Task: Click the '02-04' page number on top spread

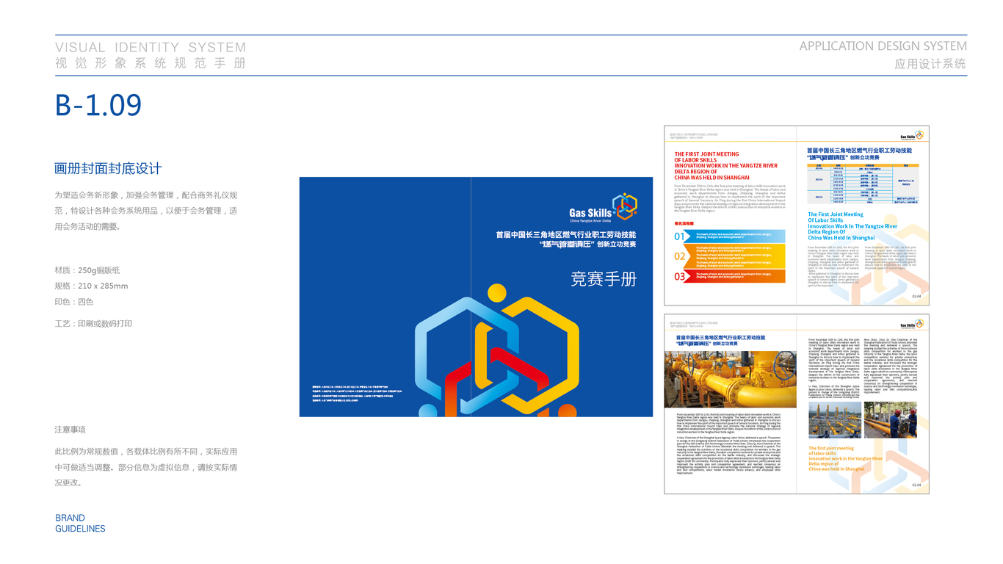Action: point(916,296)
